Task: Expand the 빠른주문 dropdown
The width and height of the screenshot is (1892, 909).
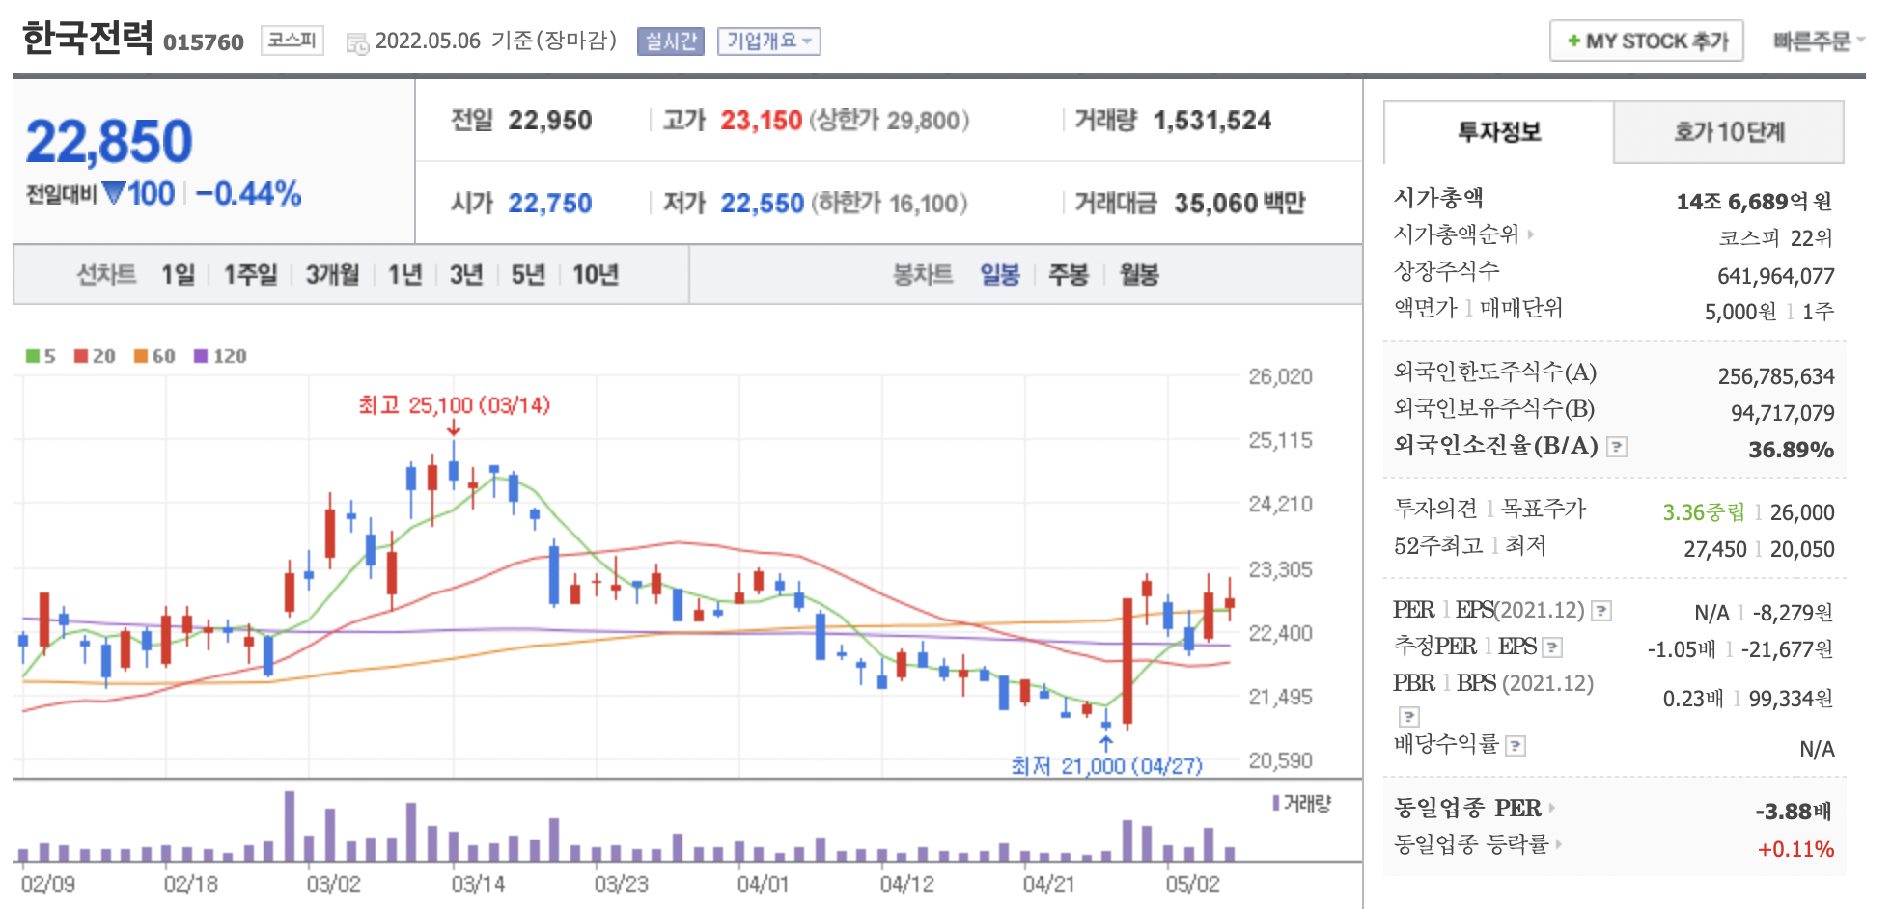Action: click(x=1818, y=41)
